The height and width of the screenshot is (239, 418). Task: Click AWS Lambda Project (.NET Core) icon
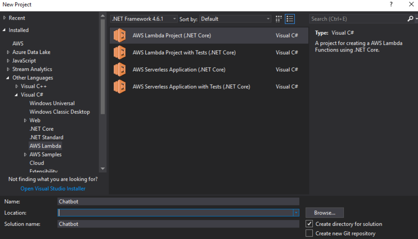120,36
